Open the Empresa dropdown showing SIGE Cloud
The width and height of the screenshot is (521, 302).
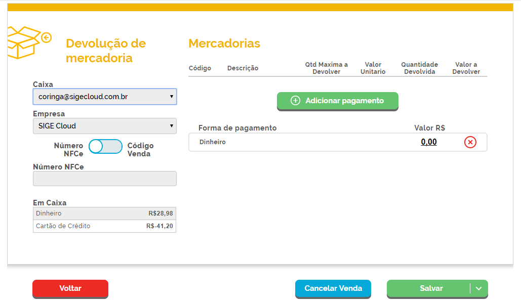[105, 126]
